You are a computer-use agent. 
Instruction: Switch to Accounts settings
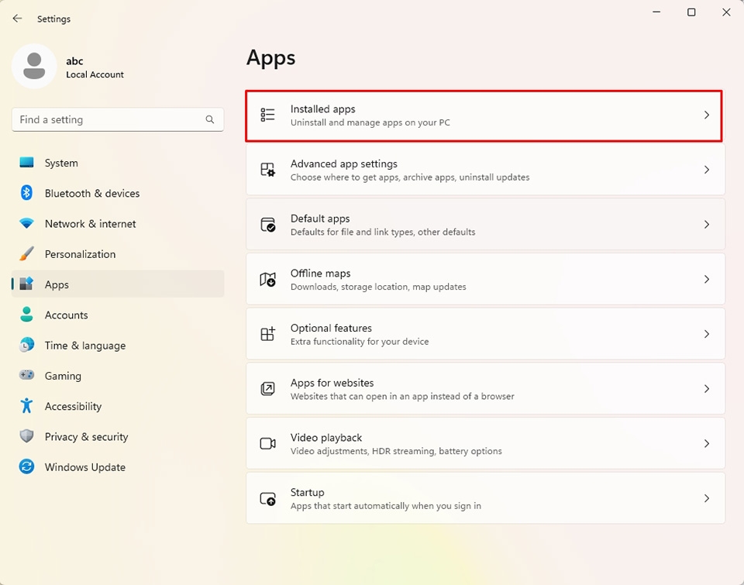click(118, 315)
